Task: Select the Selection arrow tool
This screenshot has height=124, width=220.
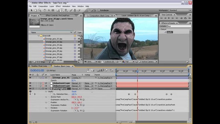Action: click(x=31, y=10)
